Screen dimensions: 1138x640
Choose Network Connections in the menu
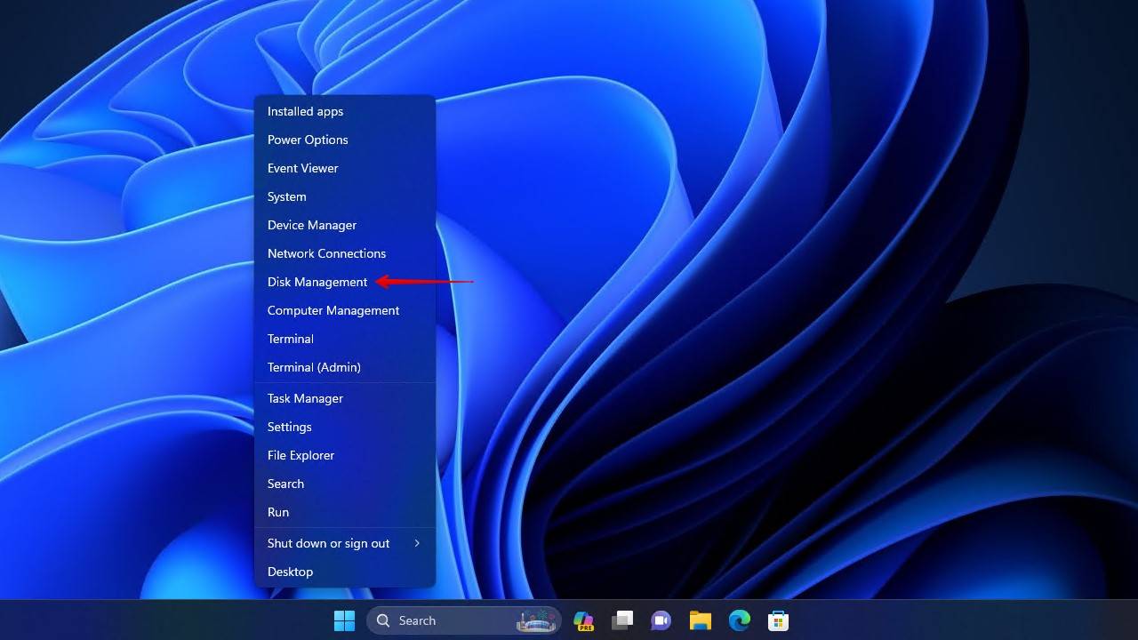tap(345, 253)
